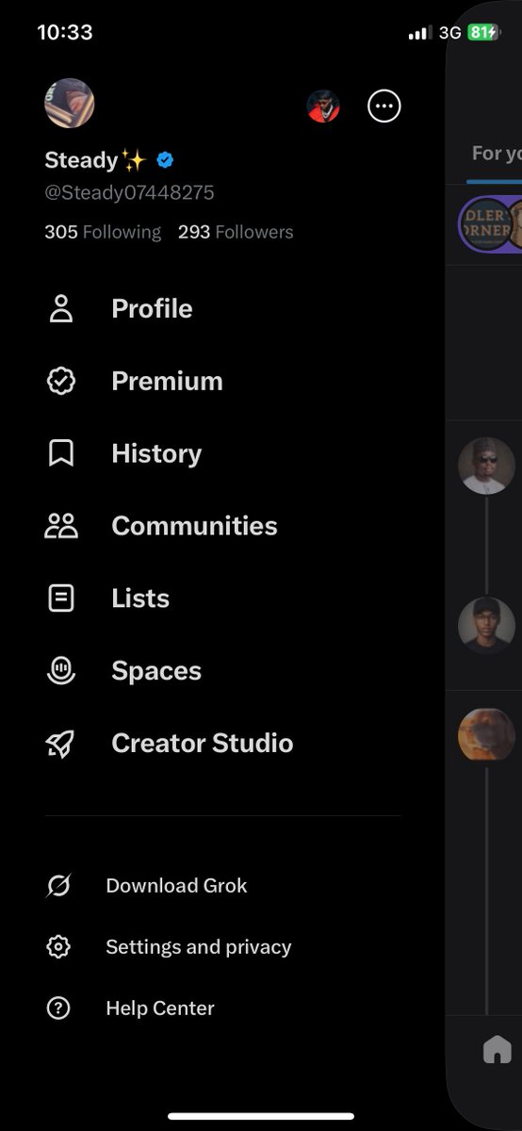This screenshot has width=522, height=1131.
Task: Tap the blue verified checkmark beside Steady
Action: coord(165,160)
